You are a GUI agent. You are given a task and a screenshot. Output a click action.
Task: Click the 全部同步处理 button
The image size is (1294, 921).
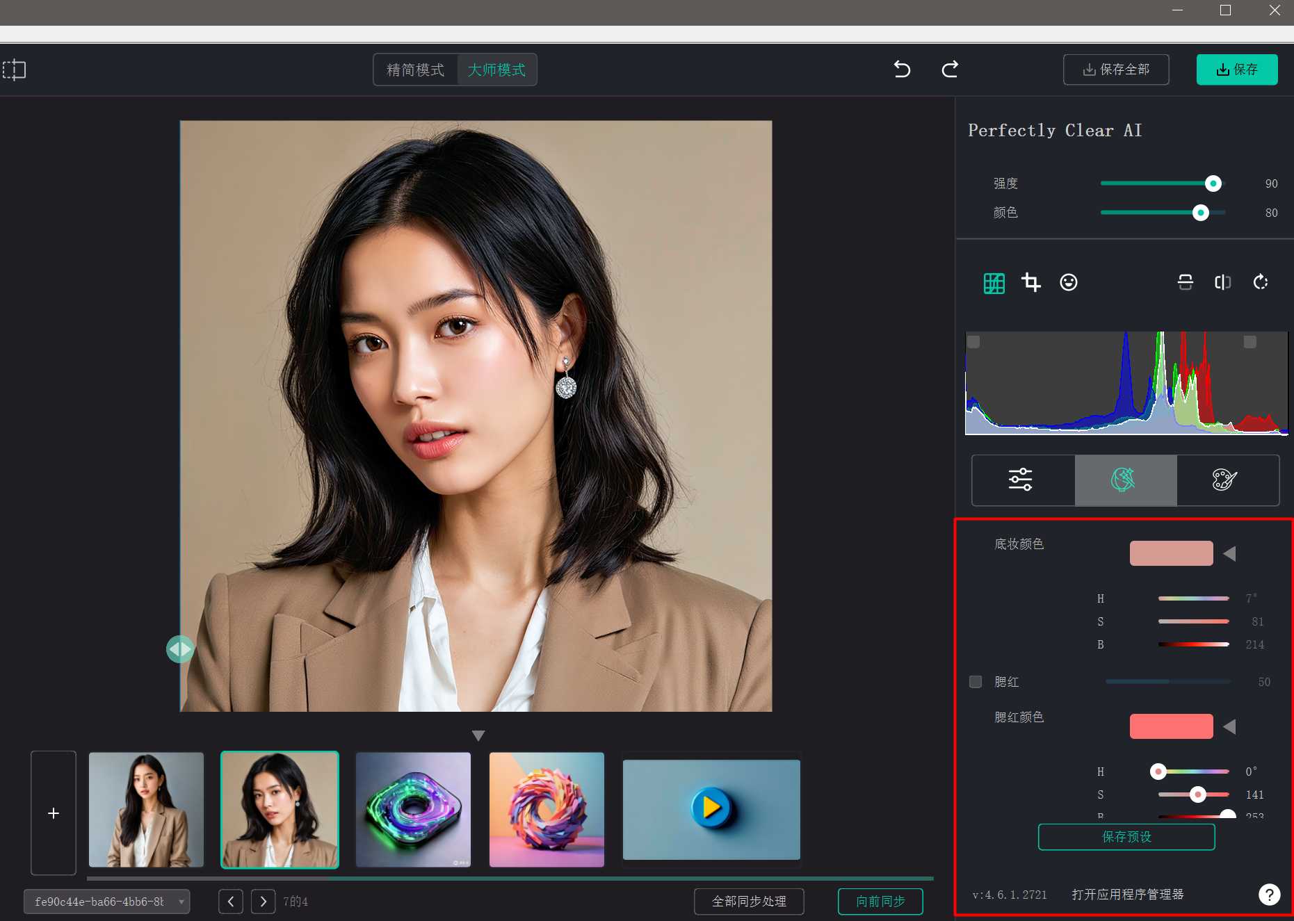pos(749,902)
